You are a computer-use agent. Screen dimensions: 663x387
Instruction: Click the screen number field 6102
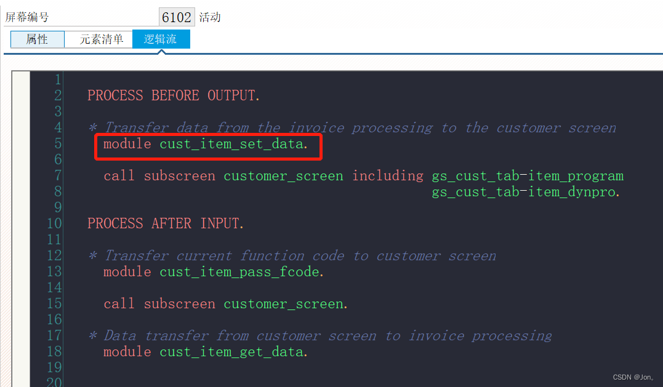177,17
